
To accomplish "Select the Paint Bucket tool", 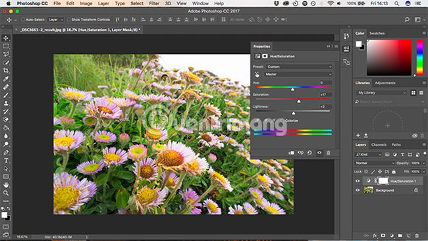I will (6, 128).
